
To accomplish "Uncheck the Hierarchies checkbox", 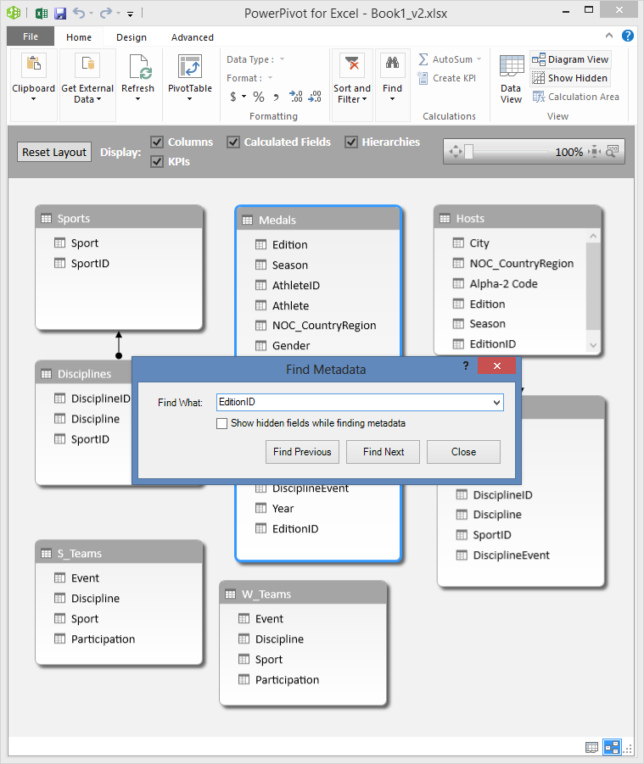I will (x=351, y=142).
